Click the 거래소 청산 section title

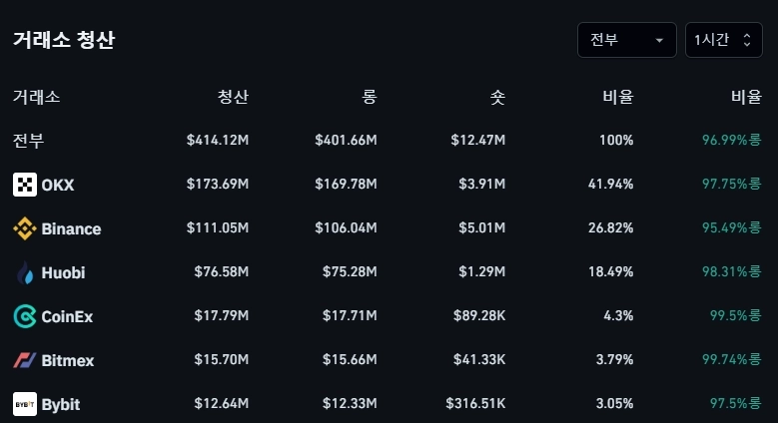pos(64,40)
